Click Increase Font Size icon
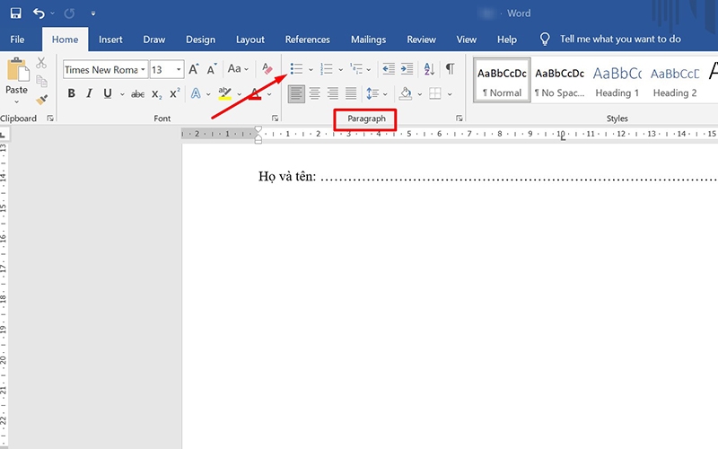 tap(194, 69)
